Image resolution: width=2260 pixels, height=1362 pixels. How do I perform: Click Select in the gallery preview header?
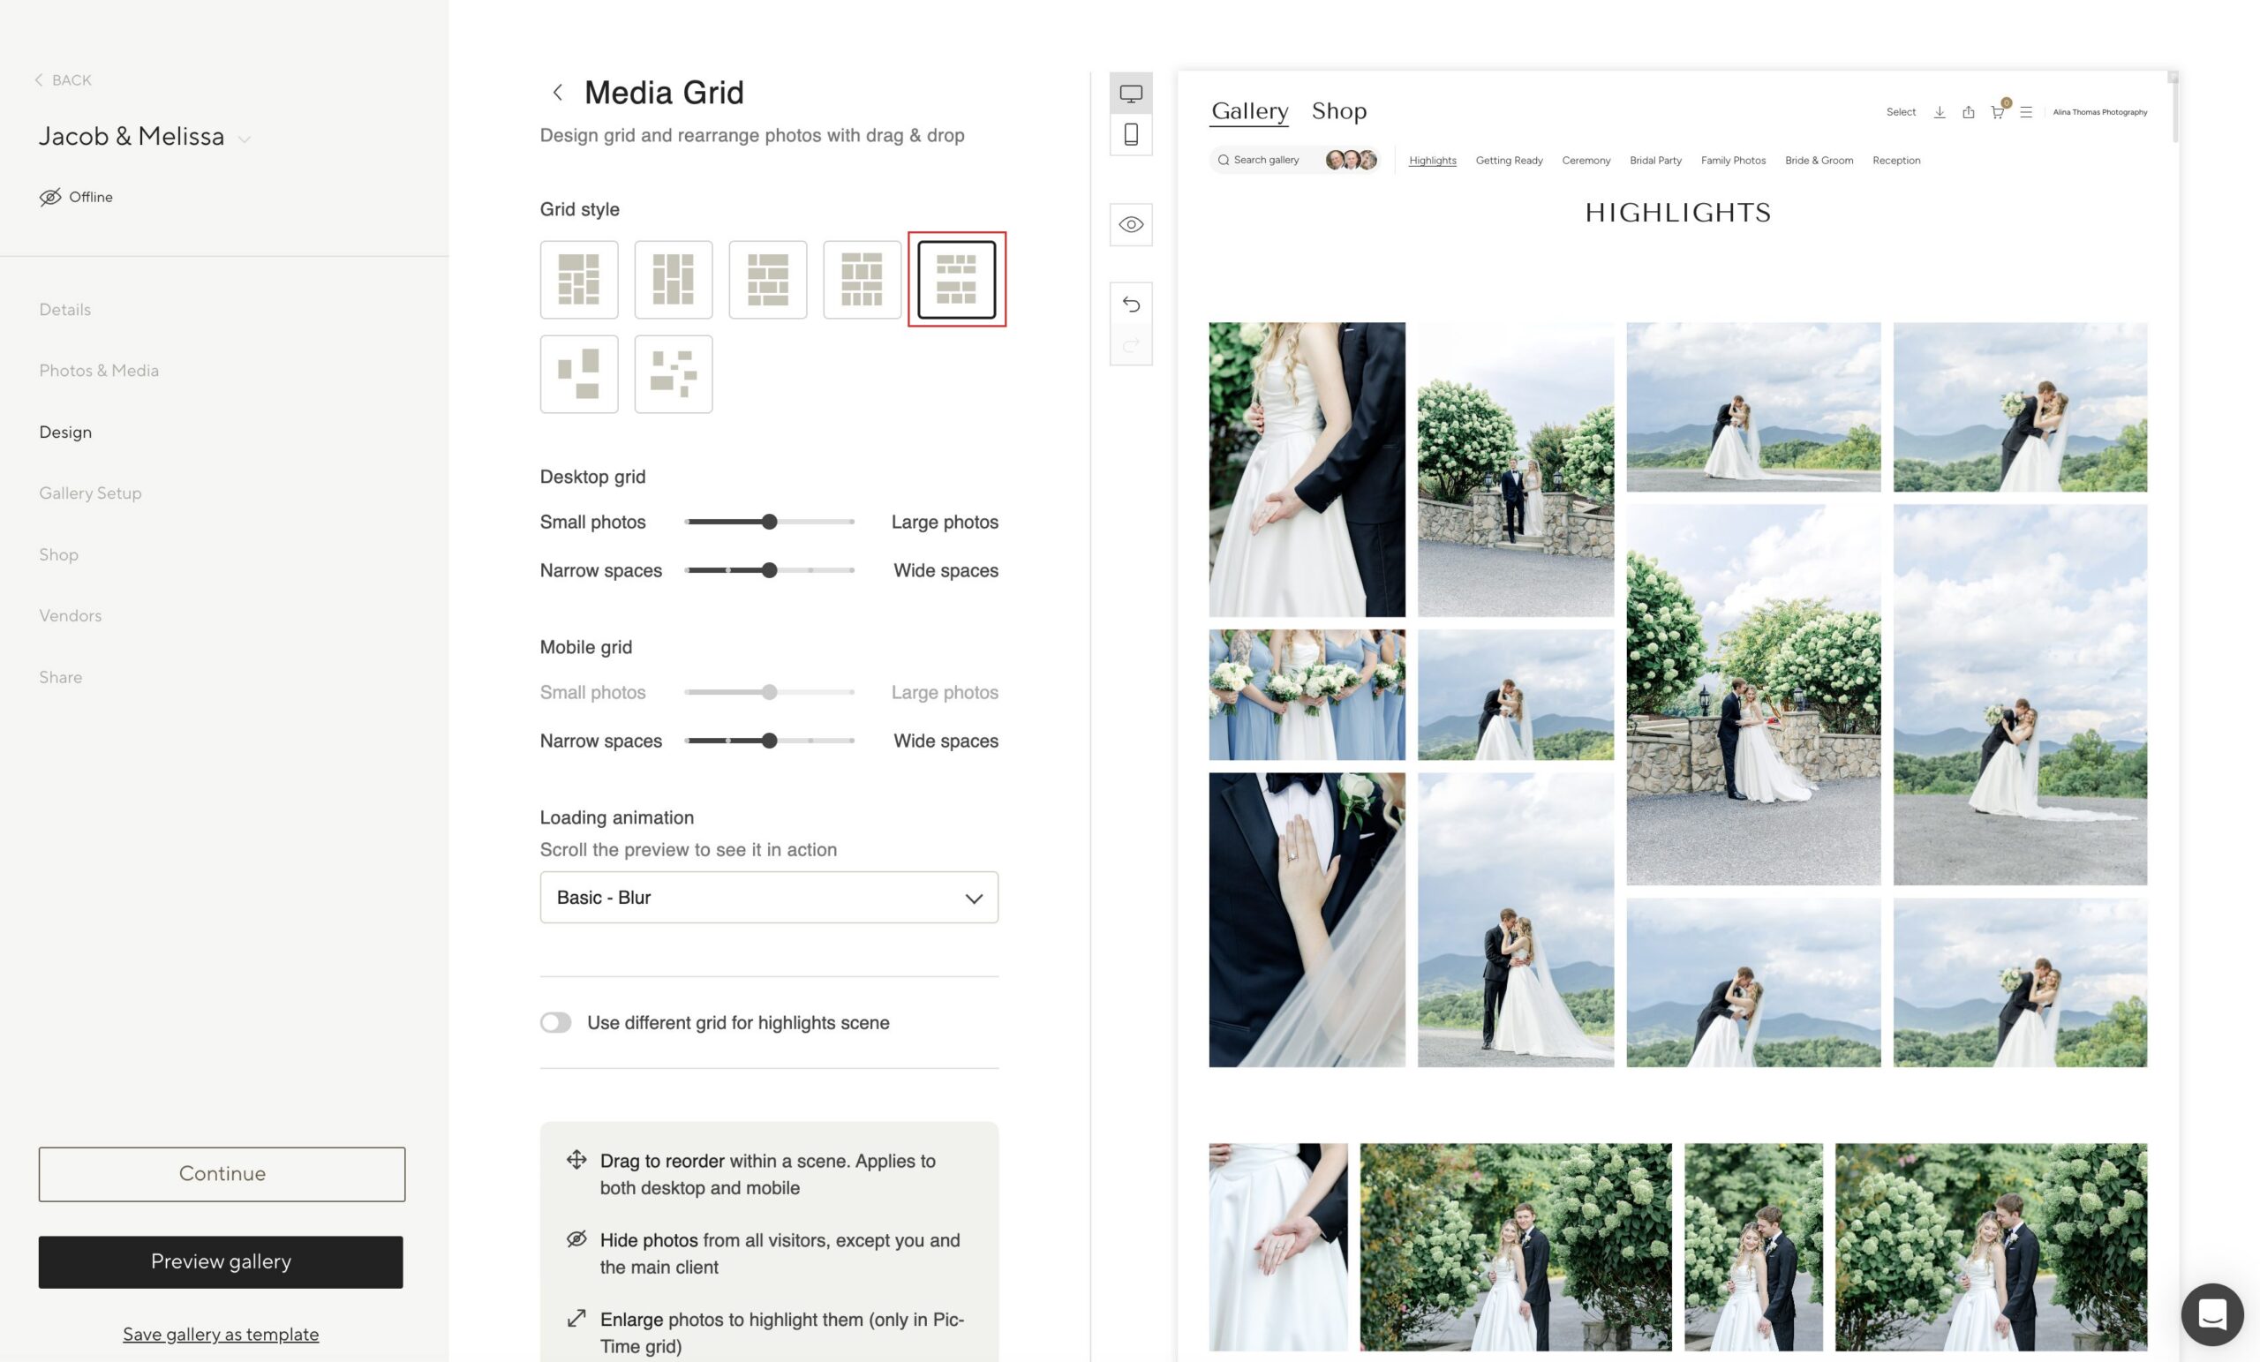pyautogui.click(x=1901, y=112)
